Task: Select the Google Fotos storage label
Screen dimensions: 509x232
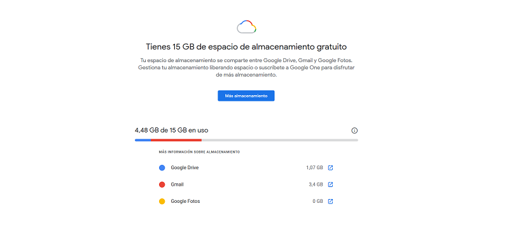Action: (x=185, y=202)
